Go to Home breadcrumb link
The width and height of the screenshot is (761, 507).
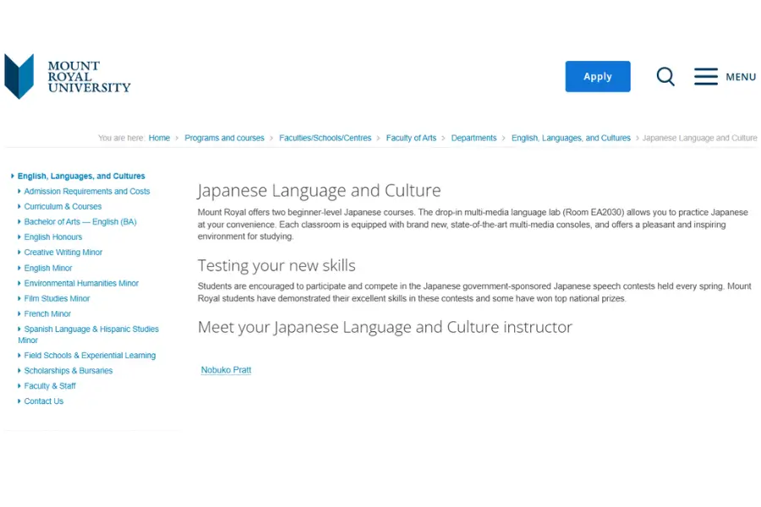pyautogui.click(x=159, y=138)
